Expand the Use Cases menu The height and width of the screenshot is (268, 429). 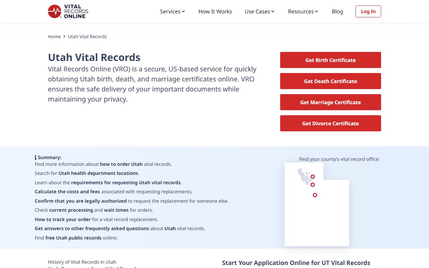click(x=259, y=11)
